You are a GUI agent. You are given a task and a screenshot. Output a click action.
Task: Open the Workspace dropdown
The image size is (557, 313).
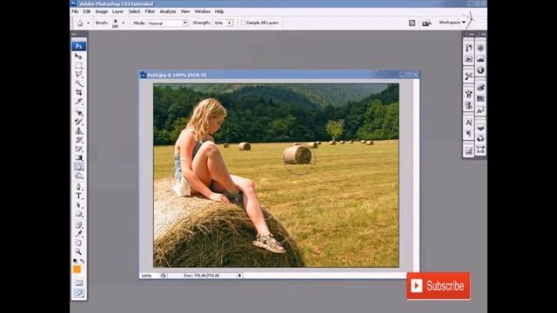[x=453, y=23]
